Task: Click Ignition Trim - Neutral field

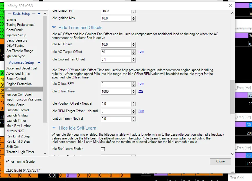Action: (x=116, y=119)
